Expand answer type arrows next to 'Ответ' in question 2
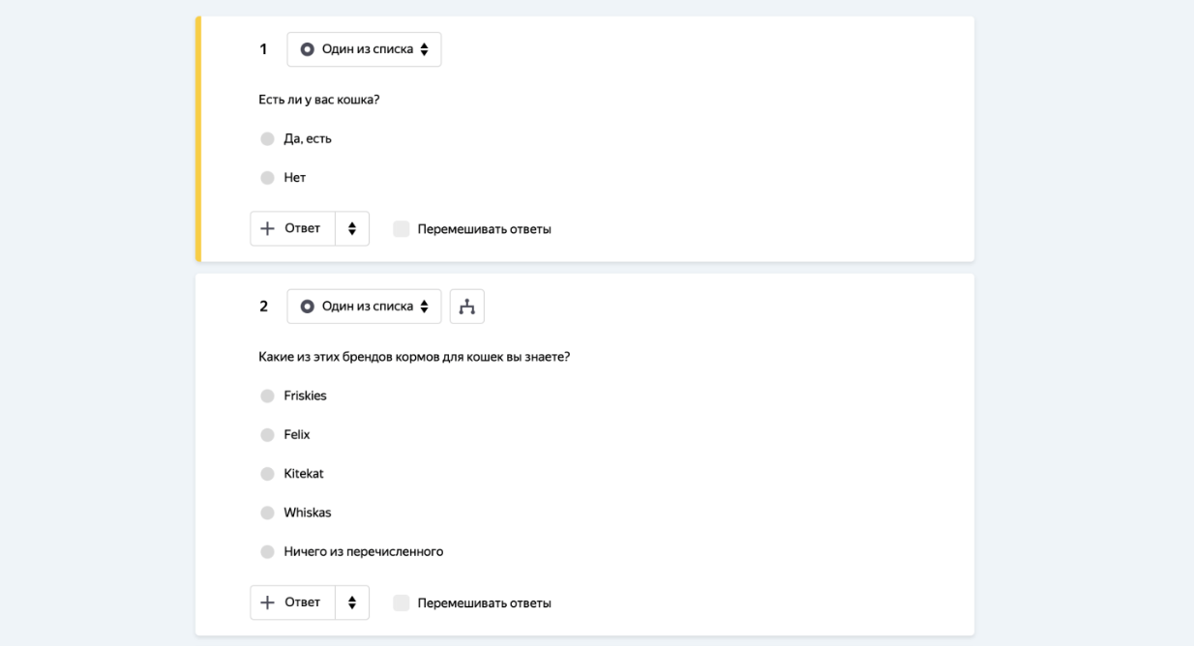 (352, 602)
